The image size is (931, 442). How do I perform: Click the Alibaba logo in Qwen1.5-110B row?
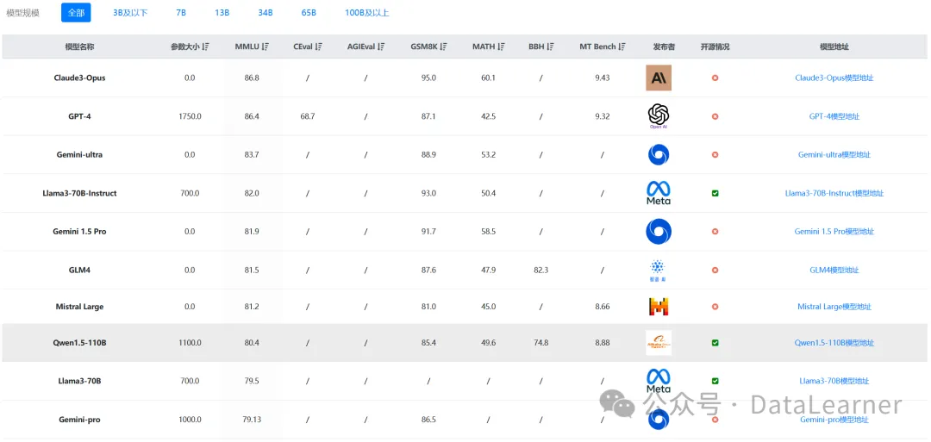[x=659, y=343]
